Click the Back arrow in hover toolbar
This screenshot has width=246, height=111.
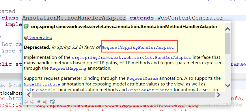click(x=26, y=102)
